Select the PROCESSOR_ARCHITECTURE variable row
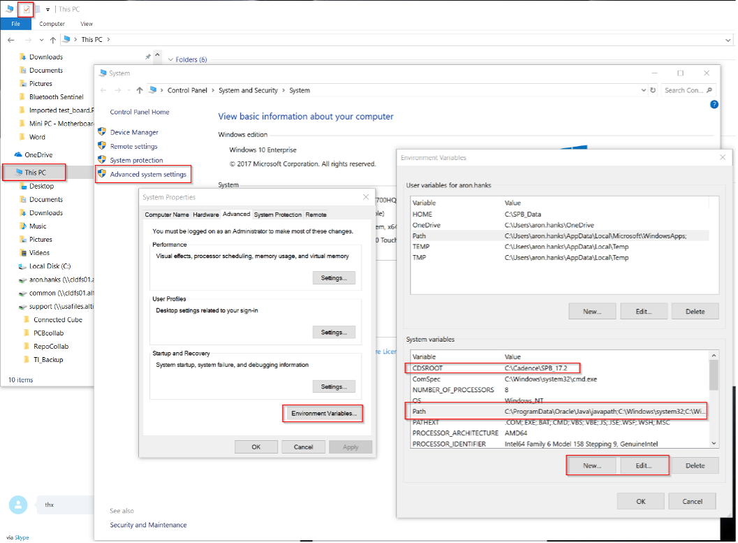The image size is (738, 543). coord(559,433)
